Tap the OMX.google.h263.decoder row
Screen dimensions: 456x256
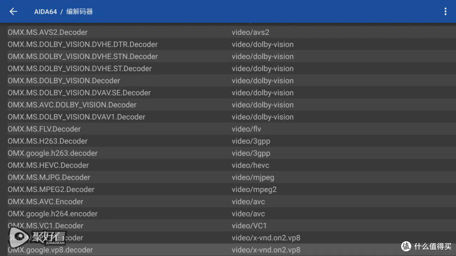click(x=53, y=153)
